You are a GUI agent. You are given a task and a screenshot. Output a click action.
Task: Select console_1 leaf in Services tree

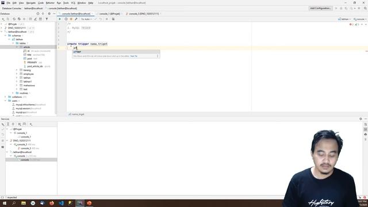click(26, 137)
